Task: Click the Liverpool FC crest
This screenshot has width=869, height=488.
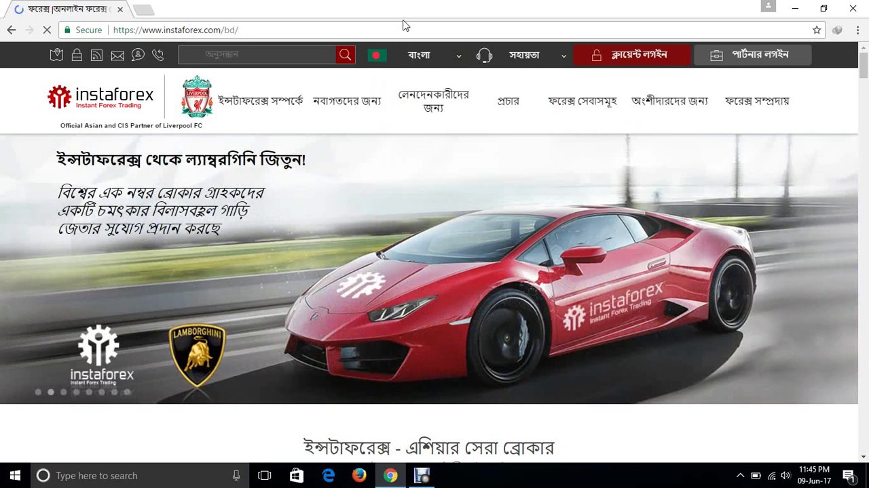Action: tap(197, 96)
